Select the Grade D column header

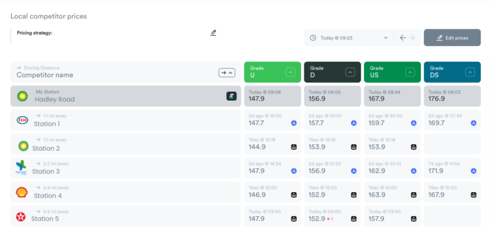pos(332,72)
